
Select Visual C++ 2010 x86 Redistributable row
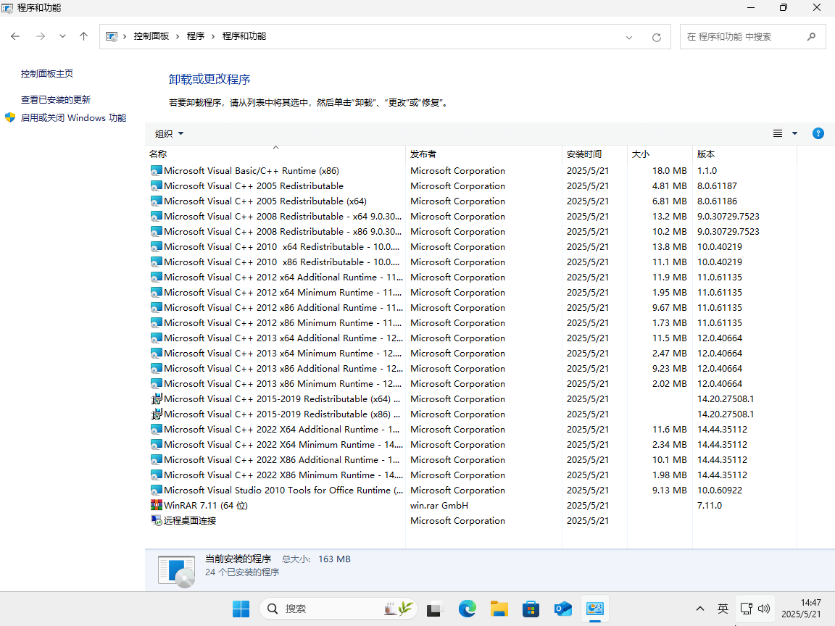tap(470, 262)
